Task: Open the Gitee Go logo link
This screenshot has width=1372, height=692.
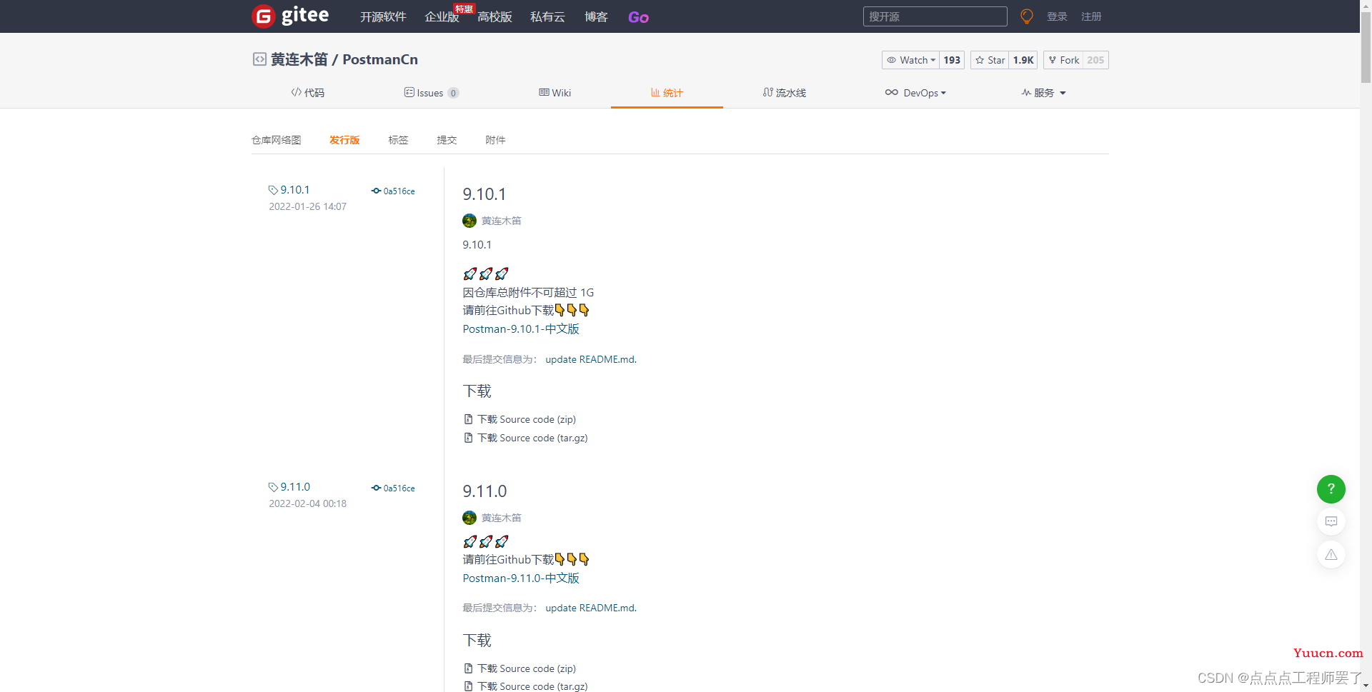Action: click(x=638, y=17)
